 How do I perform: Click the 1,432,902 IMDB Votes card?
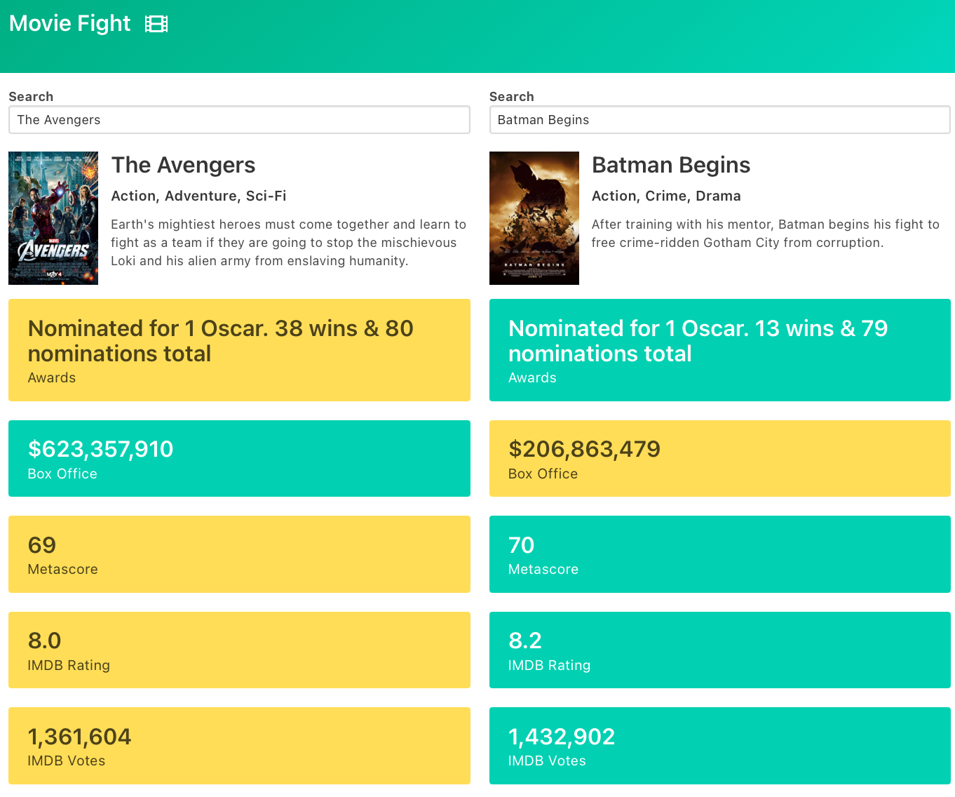click(719, 746)
